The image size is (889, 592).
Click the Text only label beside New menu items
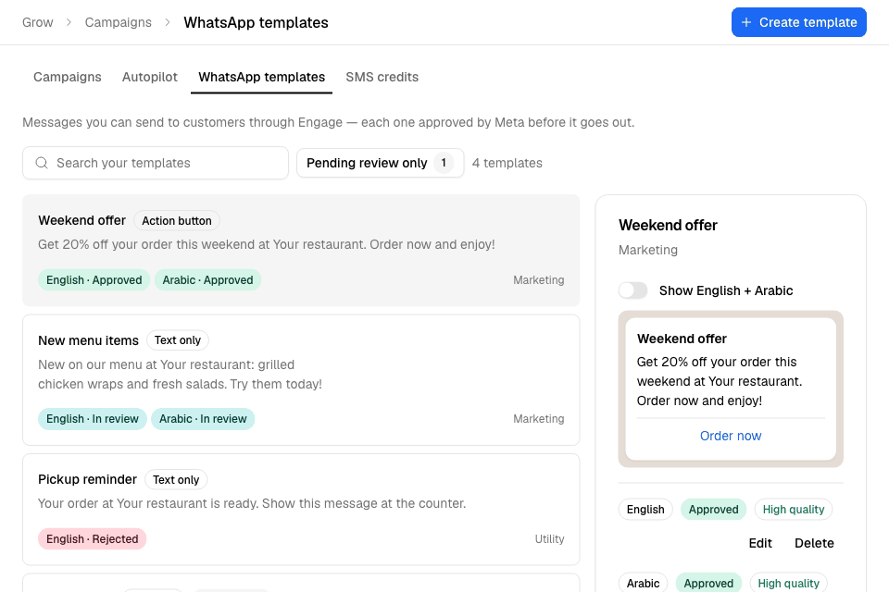point(178,340)
